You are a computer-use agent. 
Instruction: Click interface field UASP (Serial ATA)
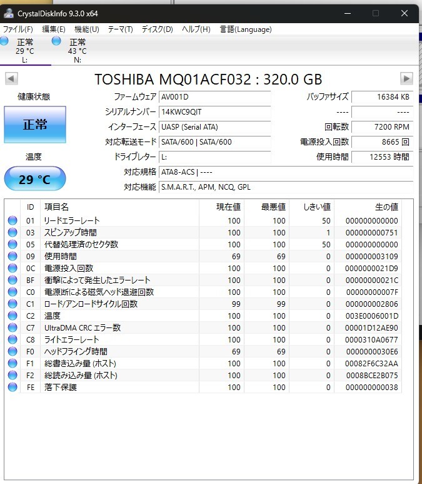coord(215,127)
